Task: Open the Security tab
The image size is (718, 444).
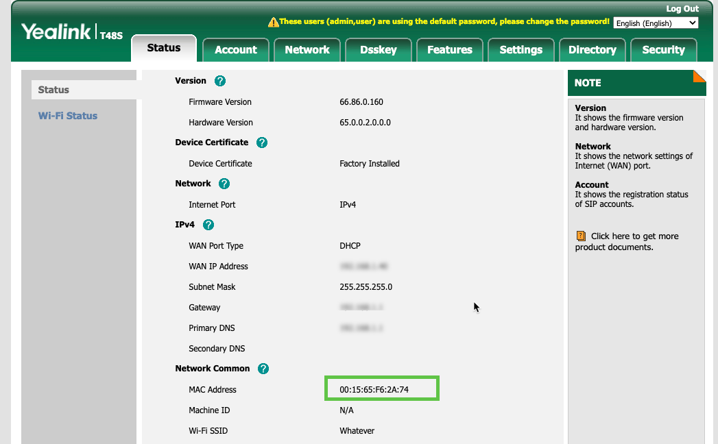Action: (663, 50)
